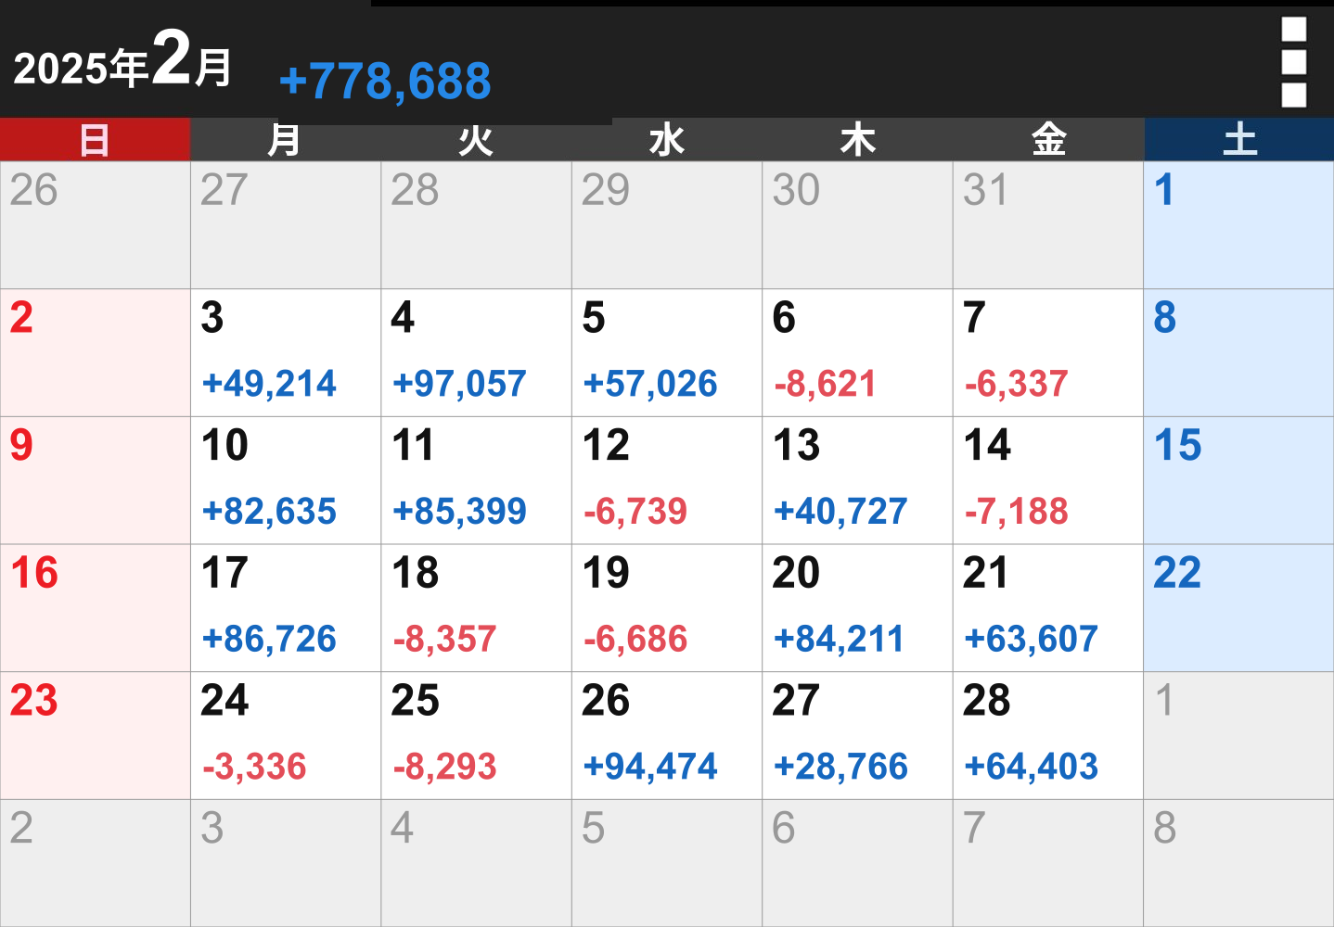
Task: Select Sunday February 2
Action: tap(96, 353)
